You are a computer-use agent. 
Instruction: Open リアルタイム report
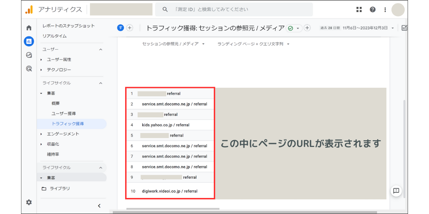54,36
